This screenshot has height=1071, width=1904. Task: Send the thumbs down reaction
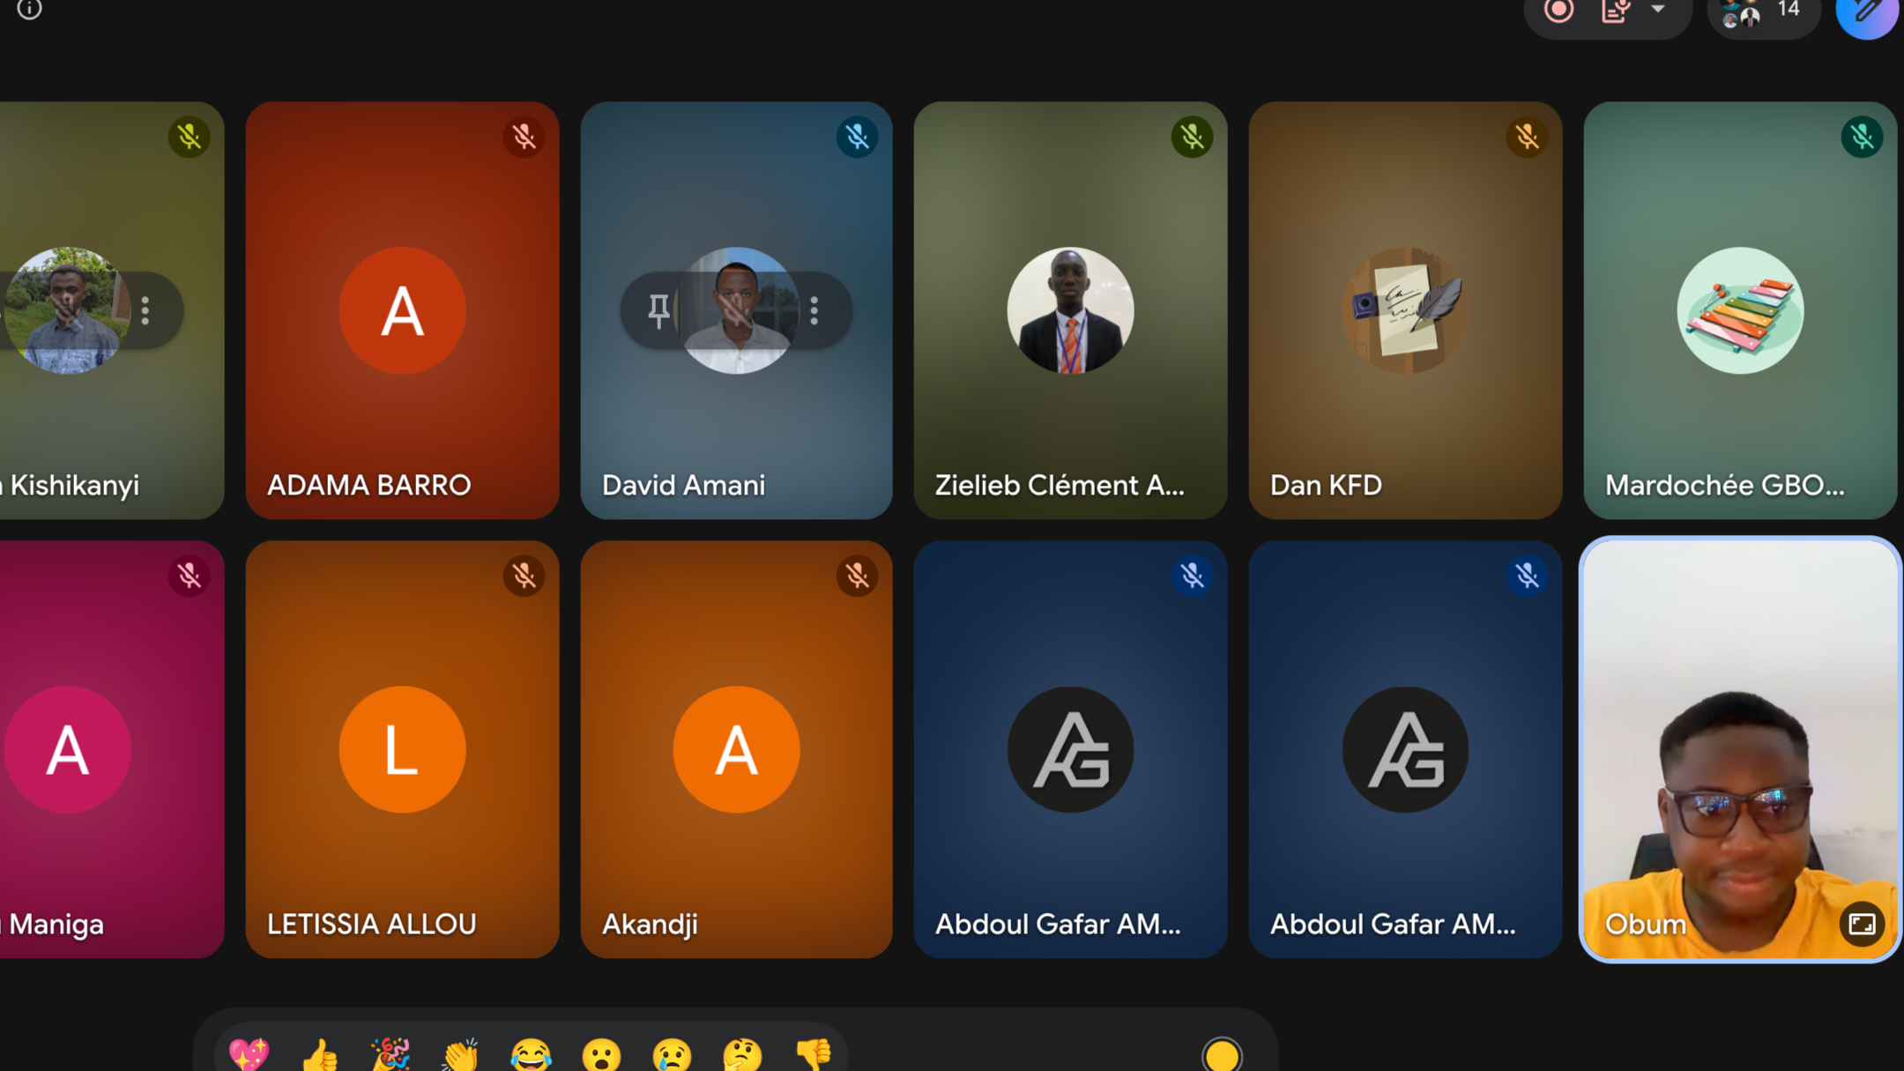click(x=813, y=1054)
